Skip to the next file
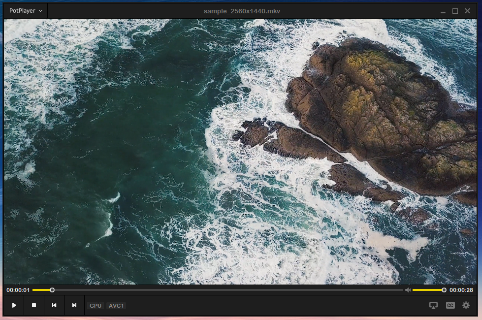Screen dimensions: 482x320 tap(74, 305)
